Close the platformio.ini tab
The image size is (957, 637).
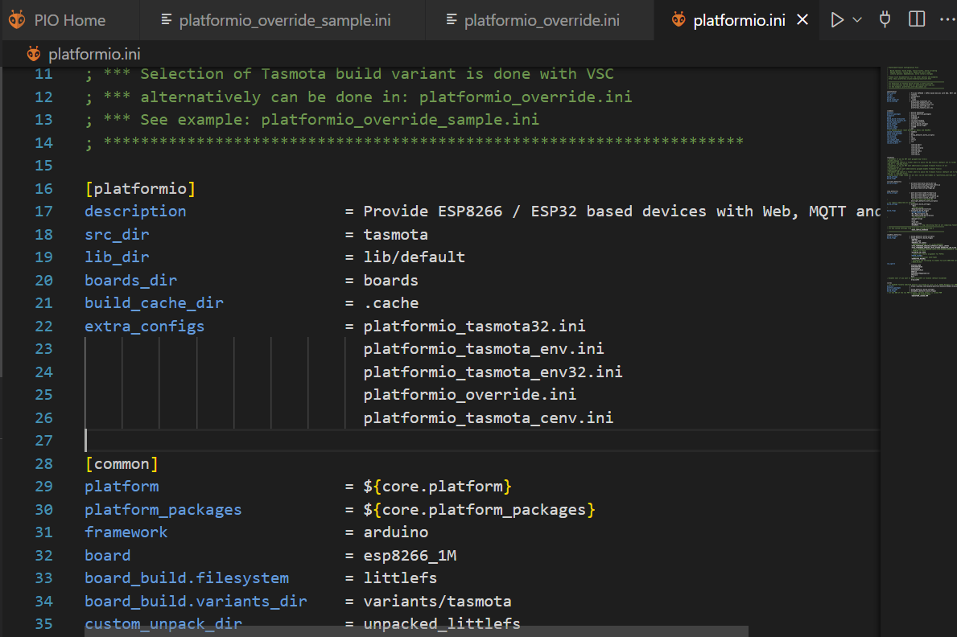click(x=802, y=20)
